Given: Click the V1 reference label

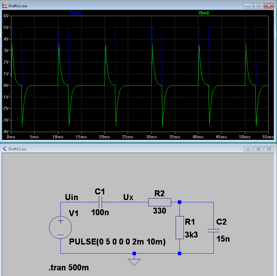Looking at the screenshot, I should pyautogui.click(x=74, y=213).
